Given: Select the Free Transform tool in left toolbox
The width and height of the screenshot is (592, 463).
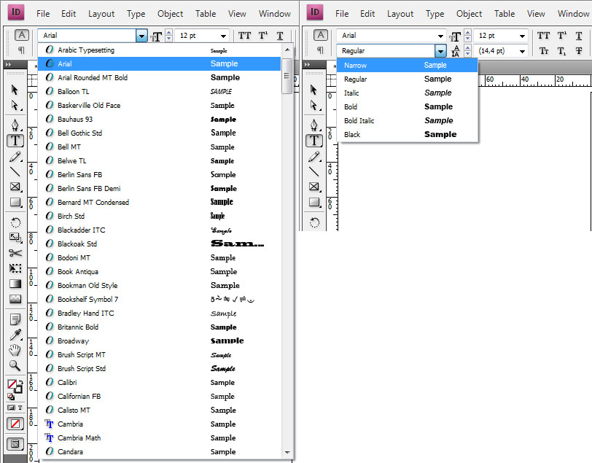Looking at the screenshot, I should (x=15, y=268).
